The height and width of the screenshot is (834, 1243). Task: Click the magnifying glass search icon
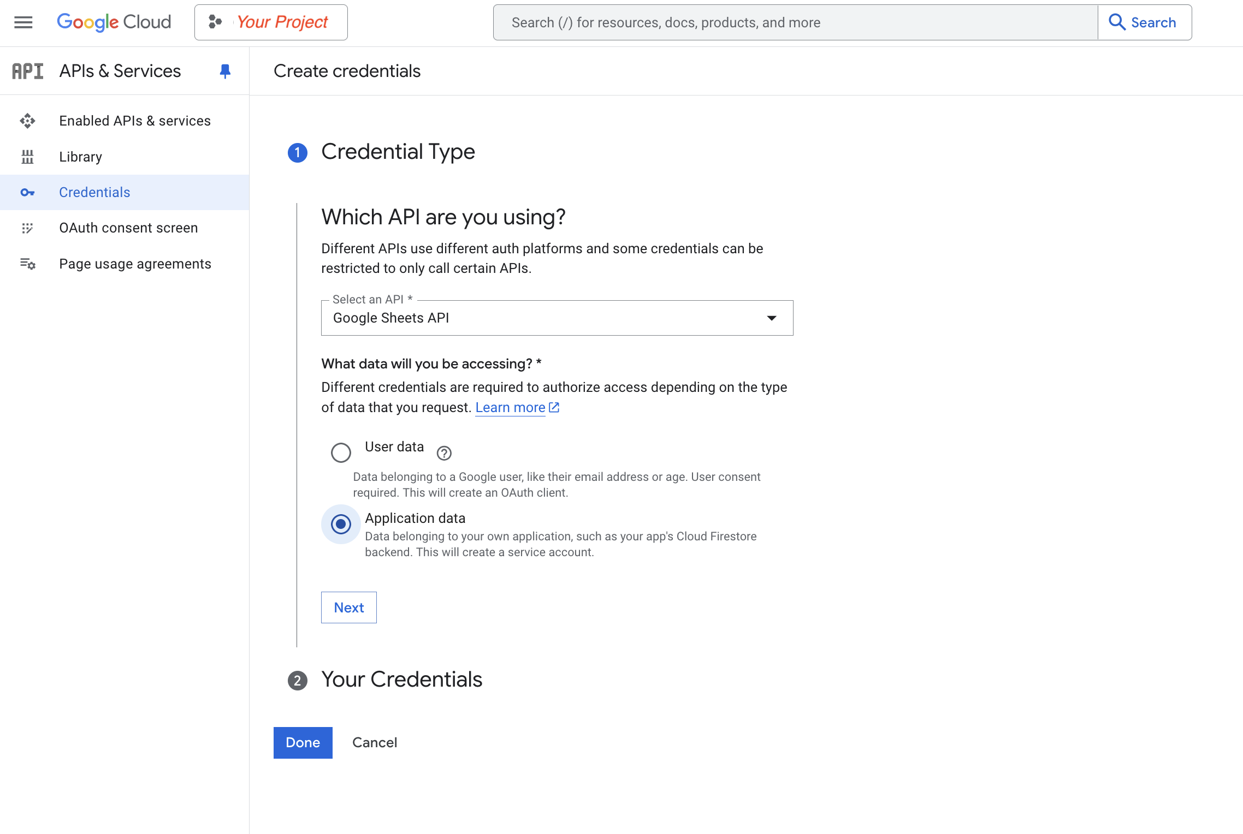[x=1117, y=22]
